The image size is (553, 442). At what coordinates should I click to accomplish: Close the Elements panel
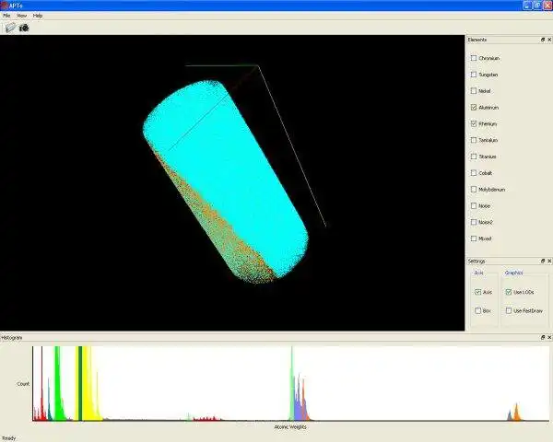click(549, 40)
